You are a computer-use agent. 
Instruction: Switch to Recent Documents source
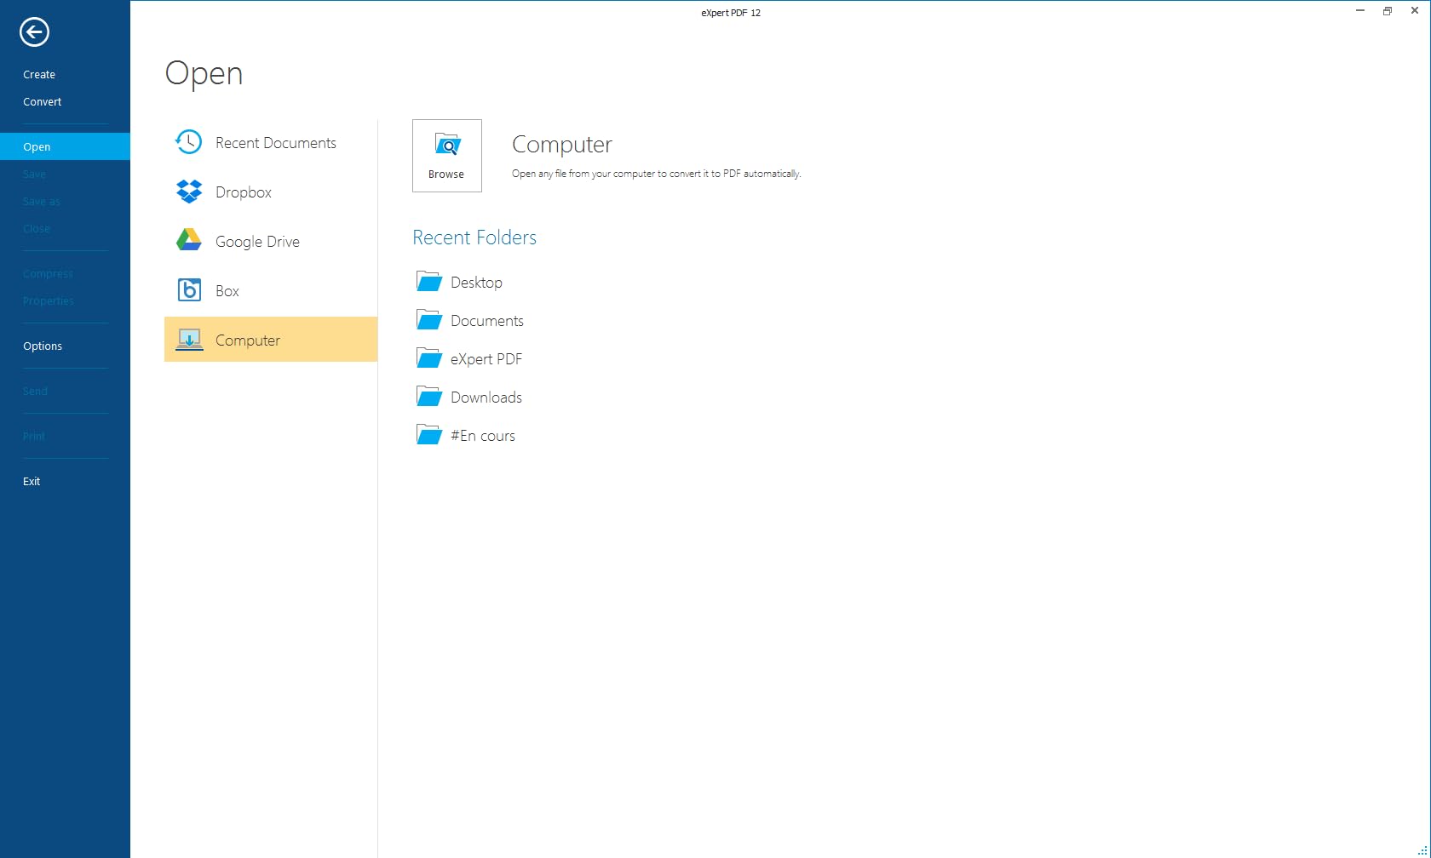(x=275, y=143)
